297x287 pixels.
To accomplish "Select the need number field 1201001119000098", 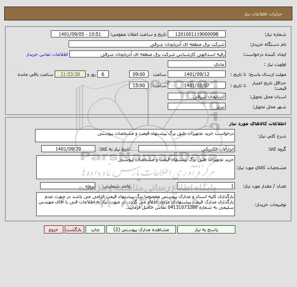I will tap(197, 34).
